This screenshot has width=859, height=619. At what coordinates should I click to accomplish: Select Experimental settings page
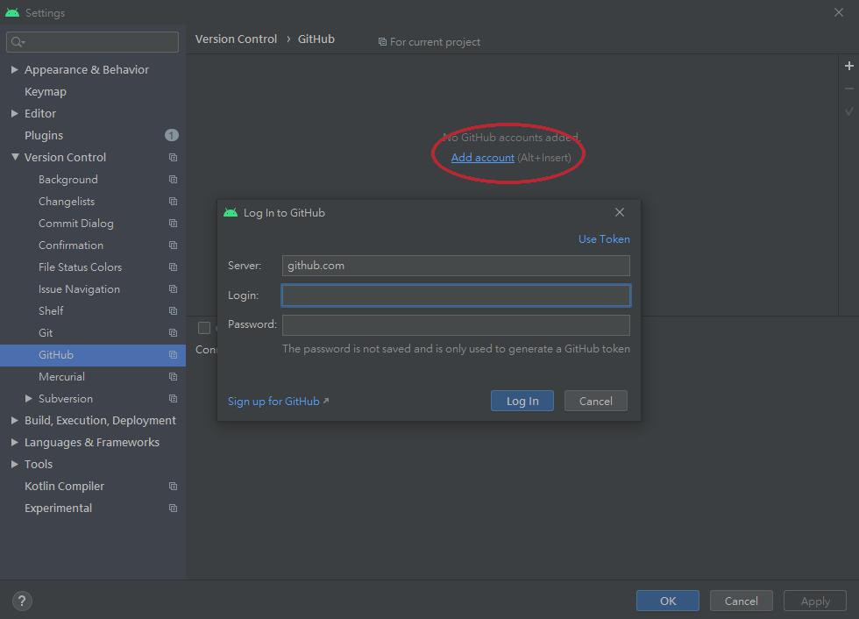coord(58,508)
